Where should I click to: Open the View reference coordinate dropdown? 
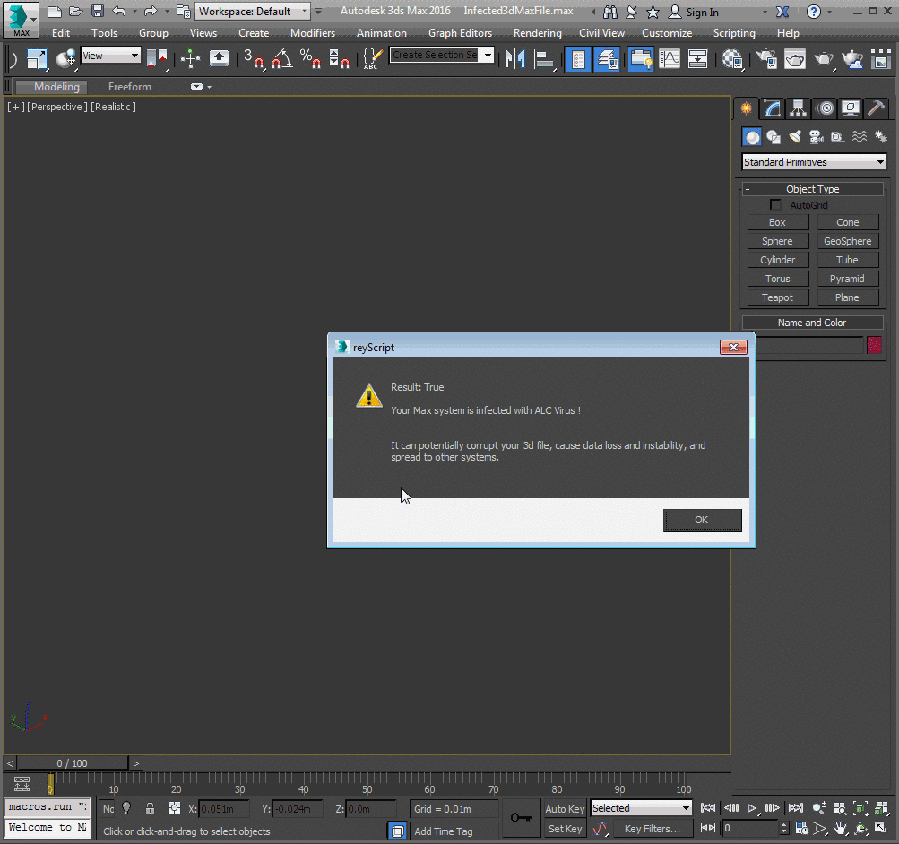click(110, 56)
